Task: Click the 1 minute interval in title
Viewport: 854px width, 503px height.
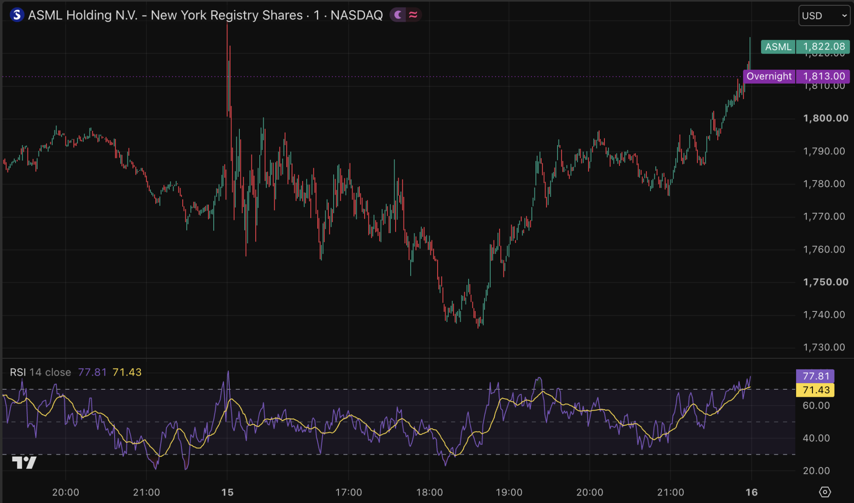Action: coord(317,15)
